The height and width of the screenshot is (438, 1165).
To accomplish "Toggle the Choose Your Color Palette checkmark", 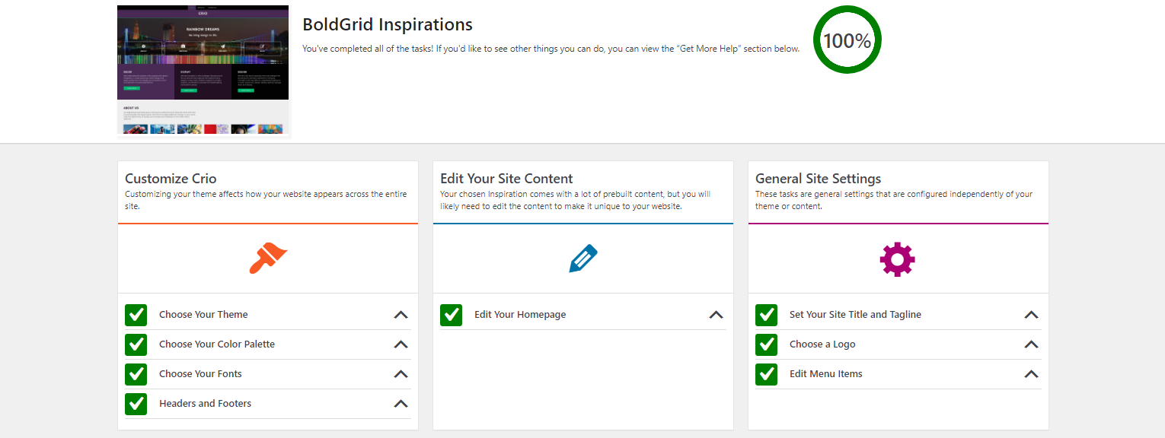I will point(136,344).
